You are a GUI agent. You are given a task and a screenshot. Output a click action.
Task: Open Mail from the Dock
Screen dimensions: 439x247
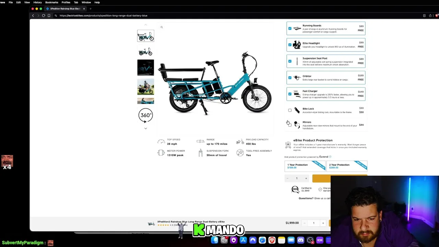(x=291, y=240)
